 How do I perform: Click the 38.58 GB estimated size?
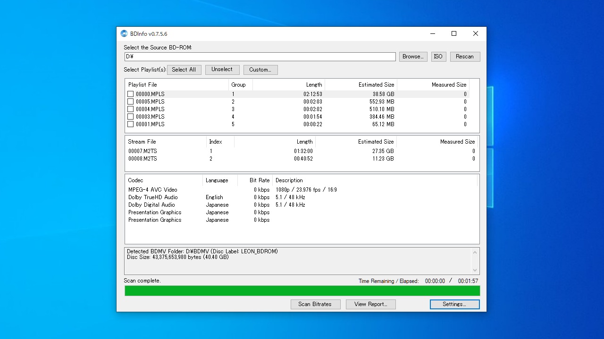tap(383, 94)
